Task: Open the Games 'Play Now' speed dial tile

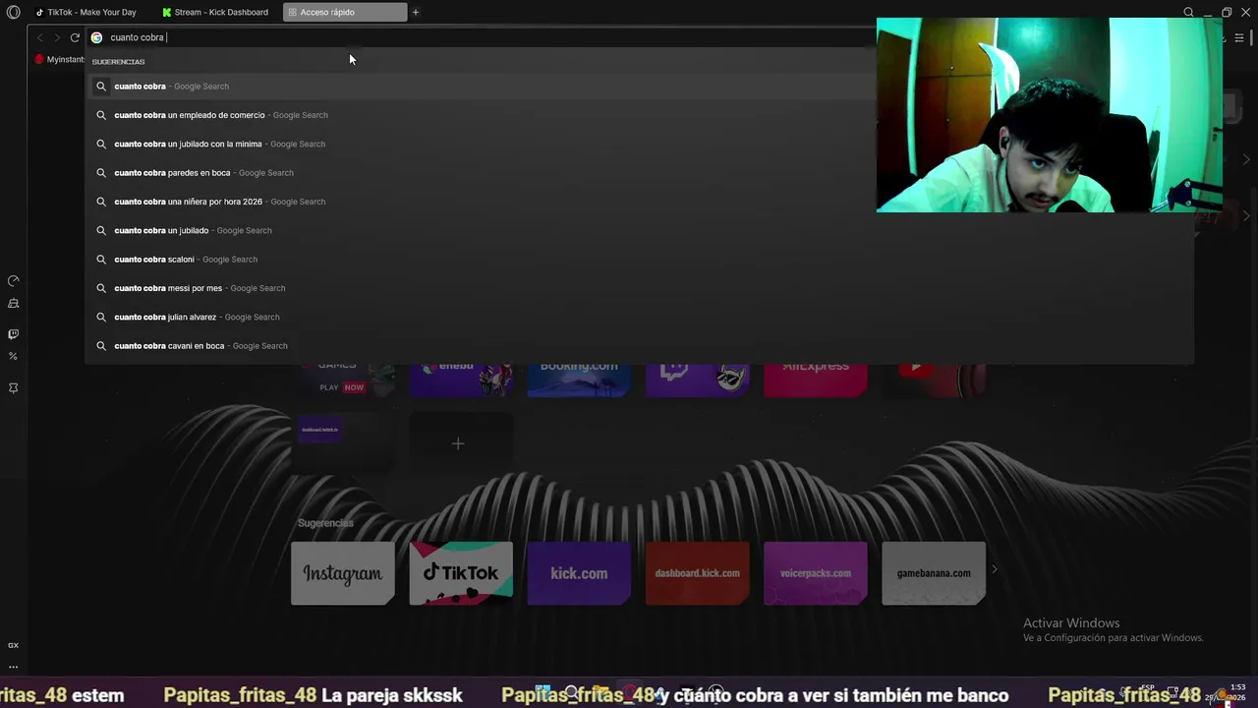Action: 343,380
